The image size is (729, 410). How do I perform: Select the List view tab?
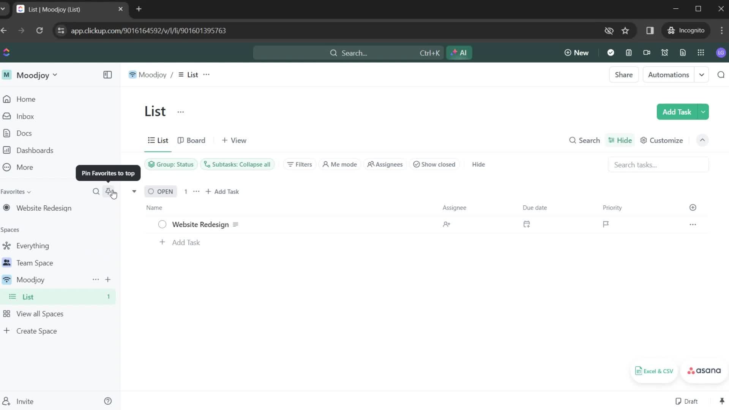[x=158, y=140]
